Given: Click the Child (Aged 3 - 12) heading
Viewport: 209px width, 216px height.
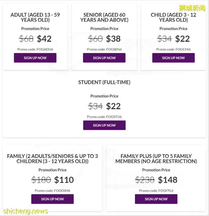Looking at the screenshot, I should (x=173, y=17).
